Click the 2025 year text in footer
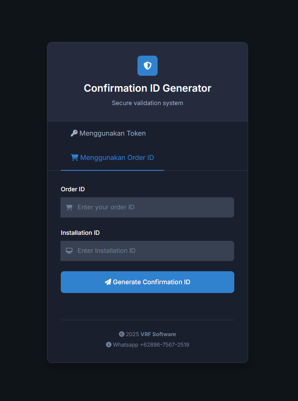 click(x=132, y=334)
